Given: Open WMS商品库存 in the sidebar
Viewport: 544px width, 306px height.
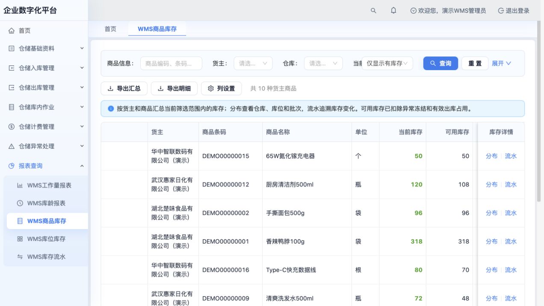Looking at the screenshot, I should click(x=47, y=221).
